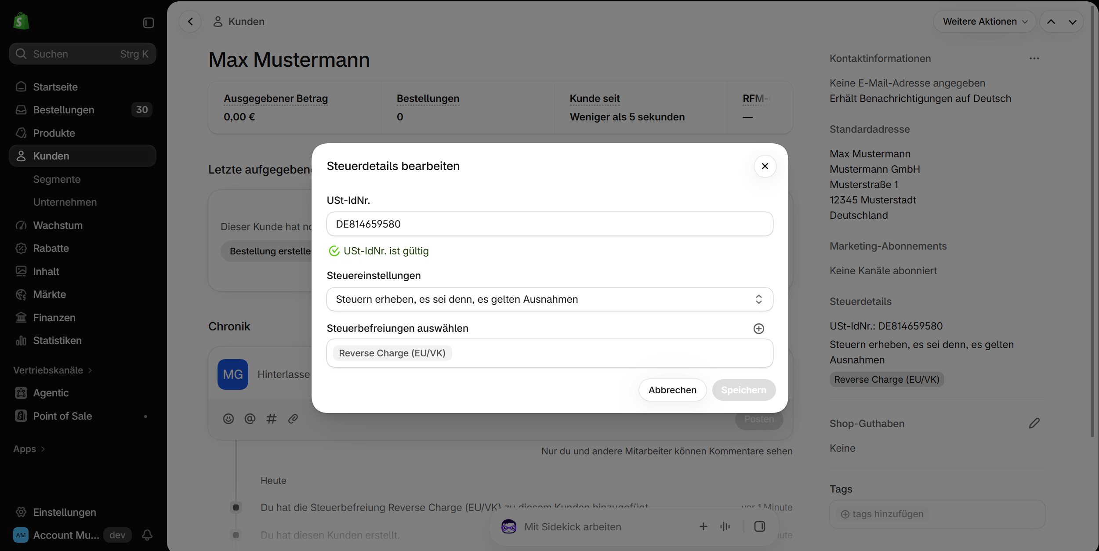Open Statistiken in sidebar
Screen dimensions: 1099x551
[83, 341]
